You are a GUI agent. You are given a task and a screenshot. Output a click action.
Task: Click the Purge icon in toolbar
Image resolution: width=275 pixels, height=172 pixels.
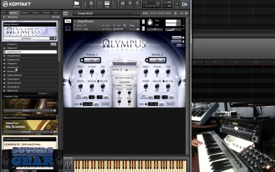(137, 4)
